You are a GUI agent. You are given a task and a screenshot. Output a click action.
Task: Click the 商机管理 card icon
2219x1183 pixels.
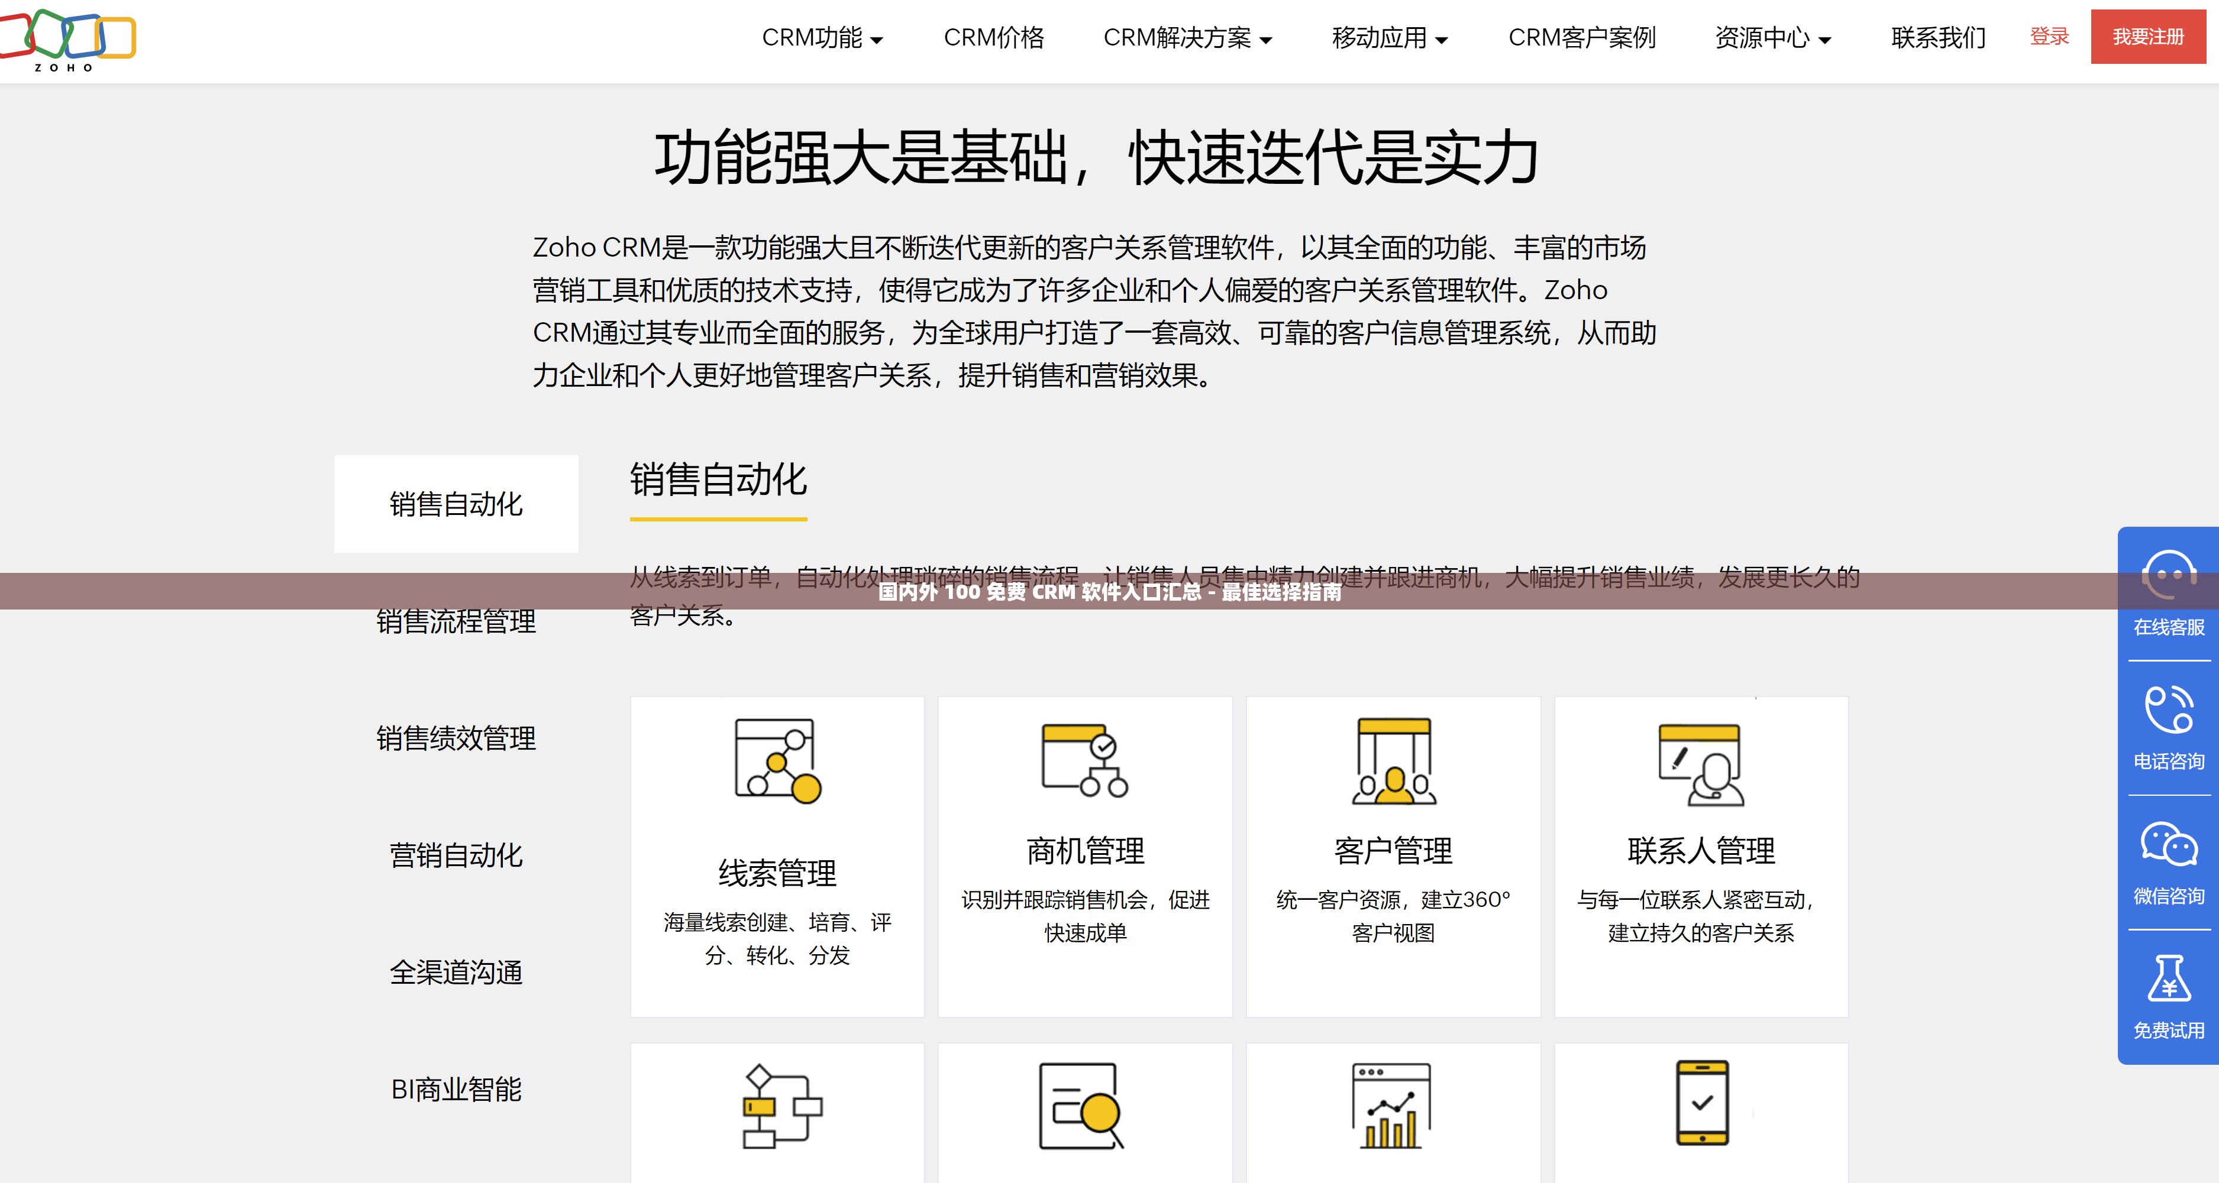click(x=1084, y=760)
